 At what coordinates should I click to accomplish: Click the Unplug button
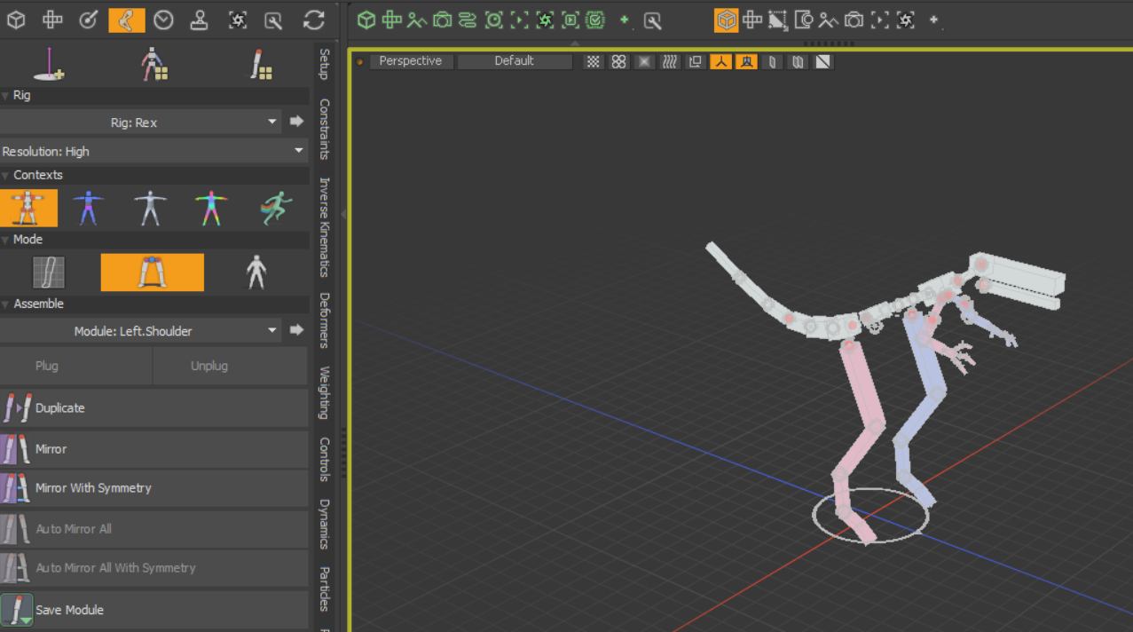click(231, 366)
